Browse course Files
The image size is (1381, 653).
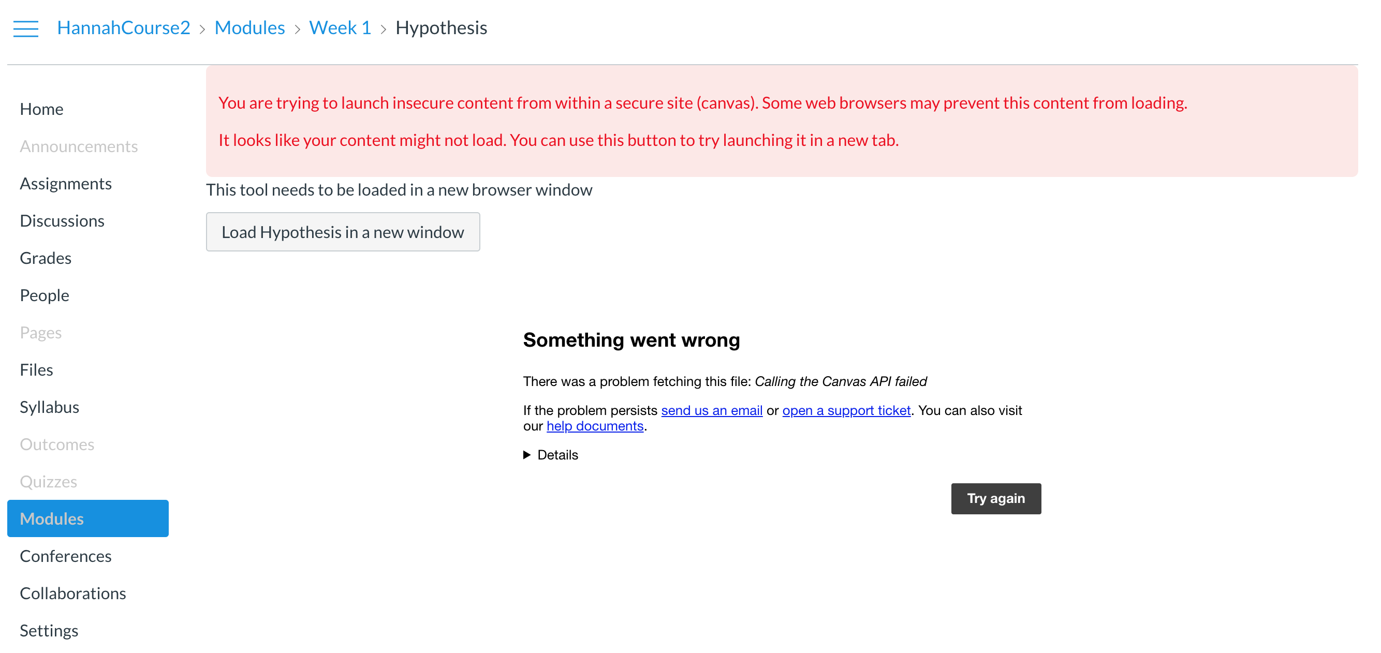coord(36,369)
